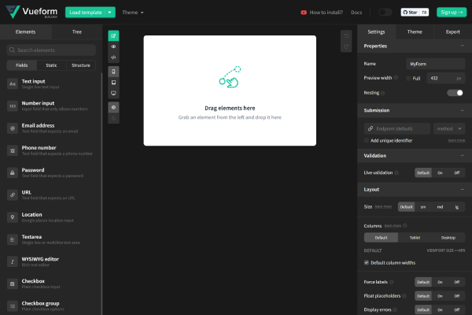472x315 pixels.
Task: Select the tablet device preview icon
Action: pyautogui.click(x=113, y=83)
